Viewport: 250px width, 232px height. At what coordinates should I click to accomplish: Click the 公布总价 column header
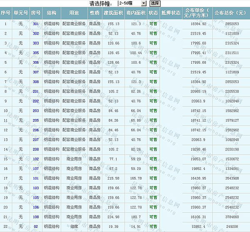tap(230, 13)
